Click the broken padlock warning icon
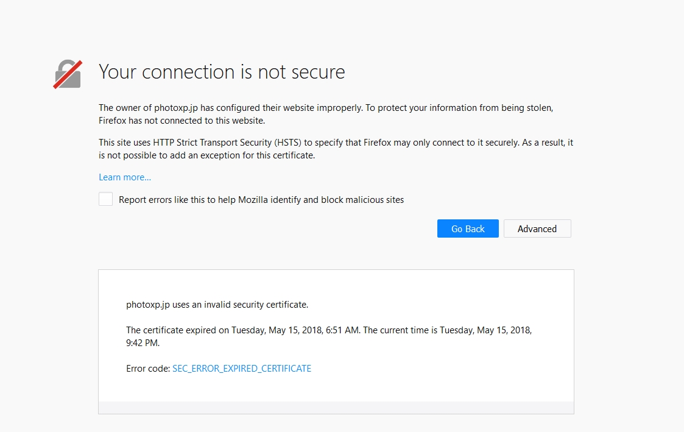This screenshot has width=684, height=432. [x=67, y=74]
